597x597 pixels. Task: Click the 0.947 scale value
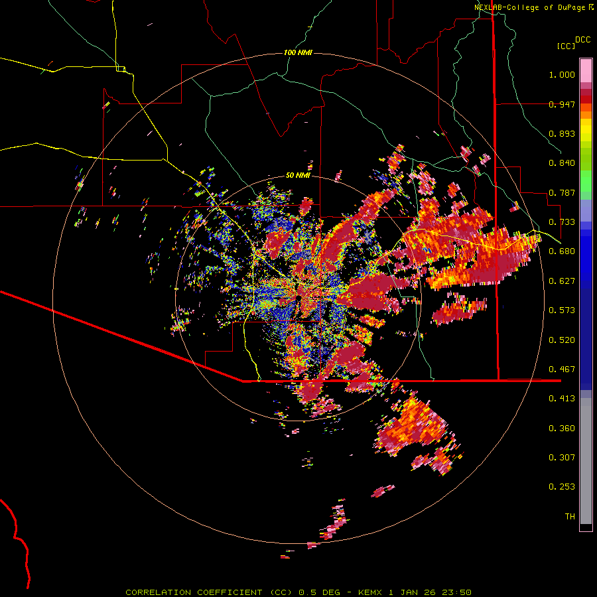pyautogui.click(x=562, y=104)
